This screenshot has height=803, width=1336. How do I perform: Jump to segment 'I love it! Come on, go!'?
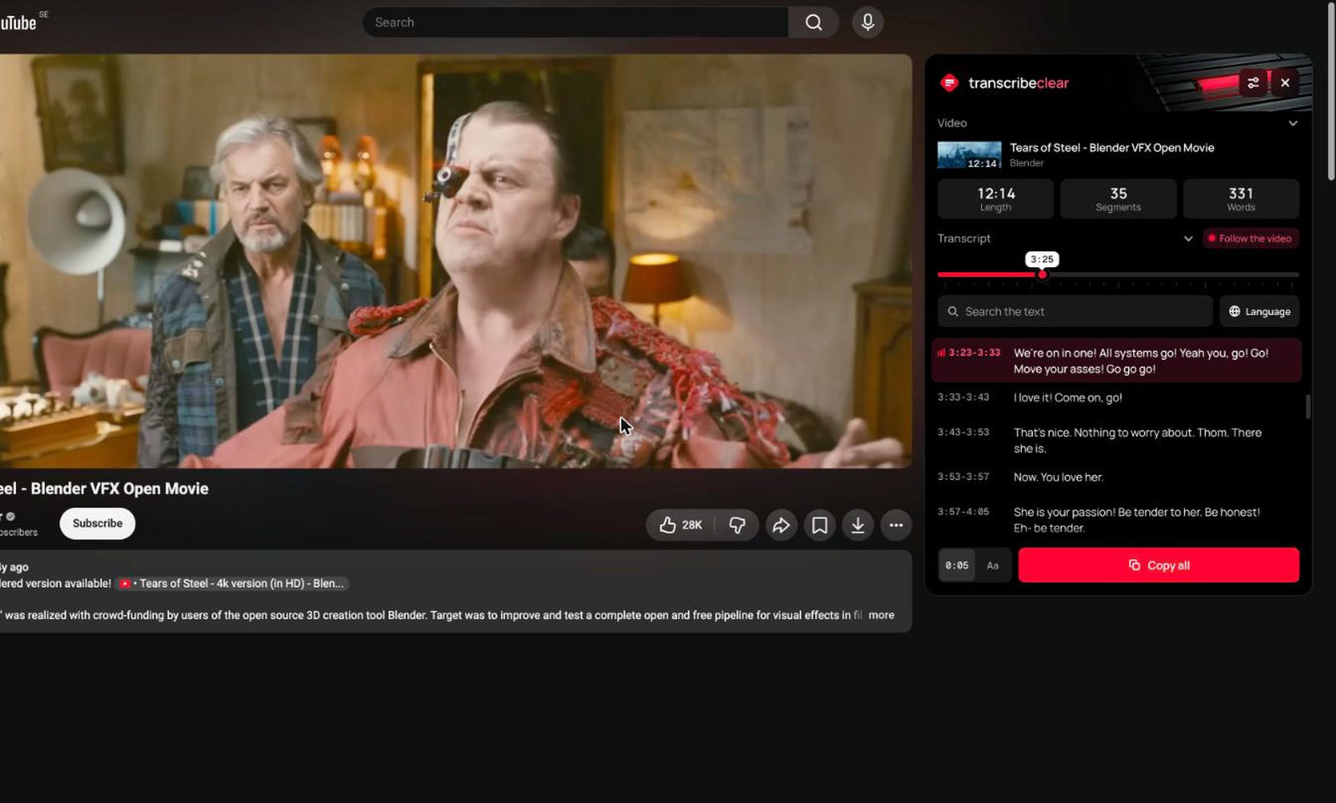coord(1116,398)
